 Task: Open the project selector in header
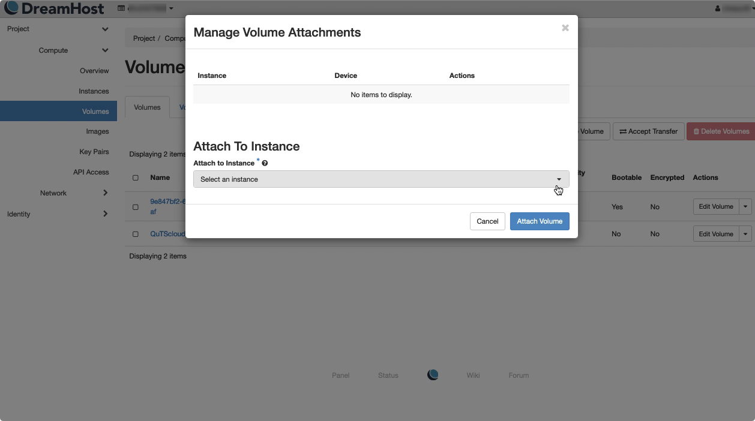click(x=146, y=8)
